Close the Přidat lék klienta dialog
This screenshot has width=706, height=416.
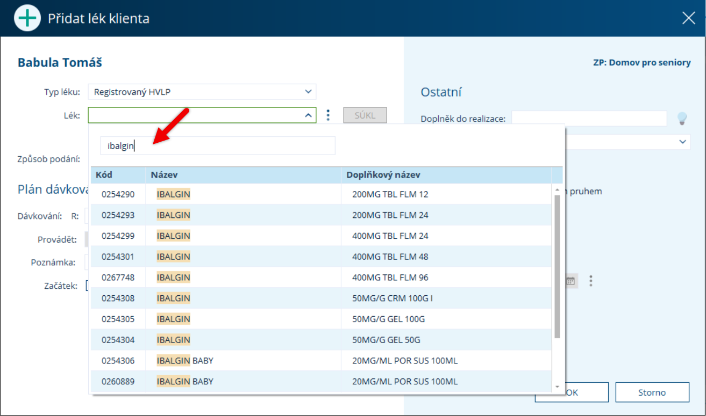coord(688,18)
